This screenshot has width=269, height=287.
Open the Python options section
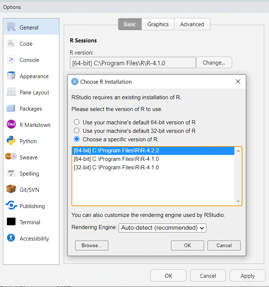[31, 141]
